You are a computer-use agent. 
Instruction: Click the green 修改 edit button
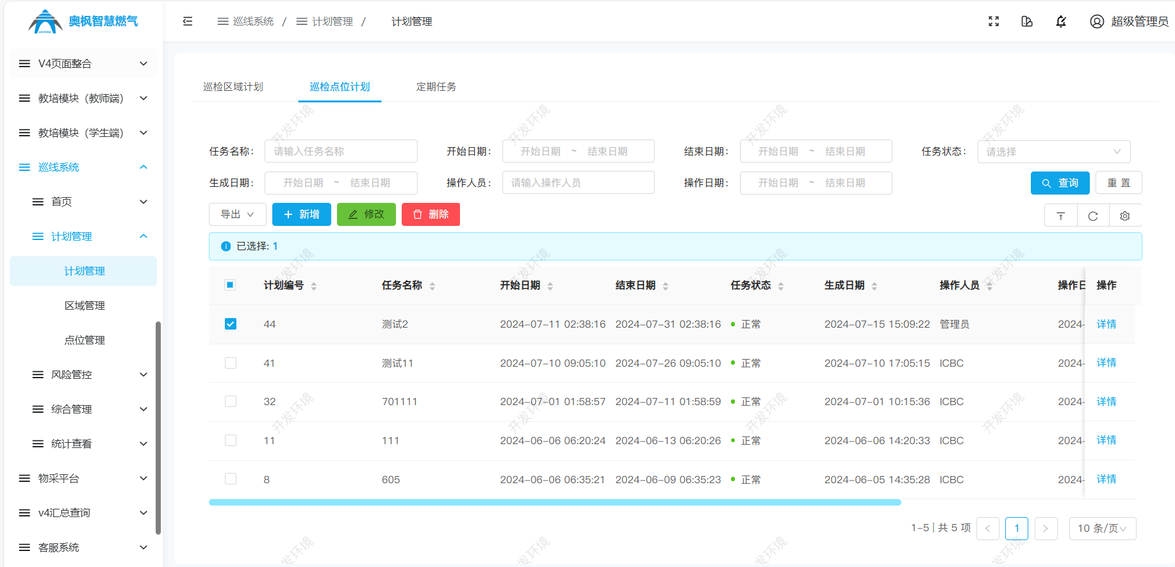(366, 214)
